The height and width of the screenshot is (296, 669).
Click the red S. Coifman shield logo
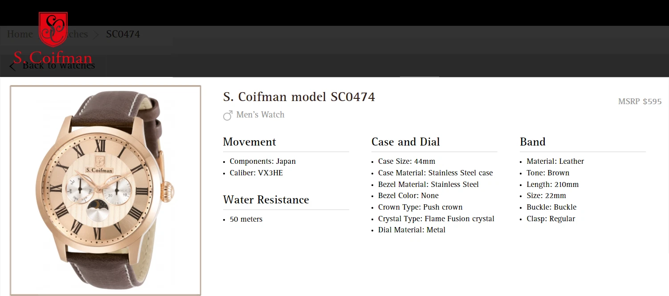[x=53, y=29]
